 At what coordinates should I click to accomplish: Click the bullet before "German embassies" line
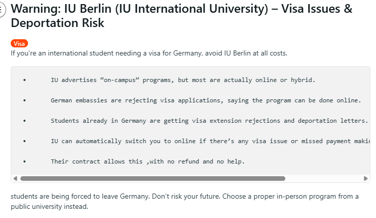(24, 100)
